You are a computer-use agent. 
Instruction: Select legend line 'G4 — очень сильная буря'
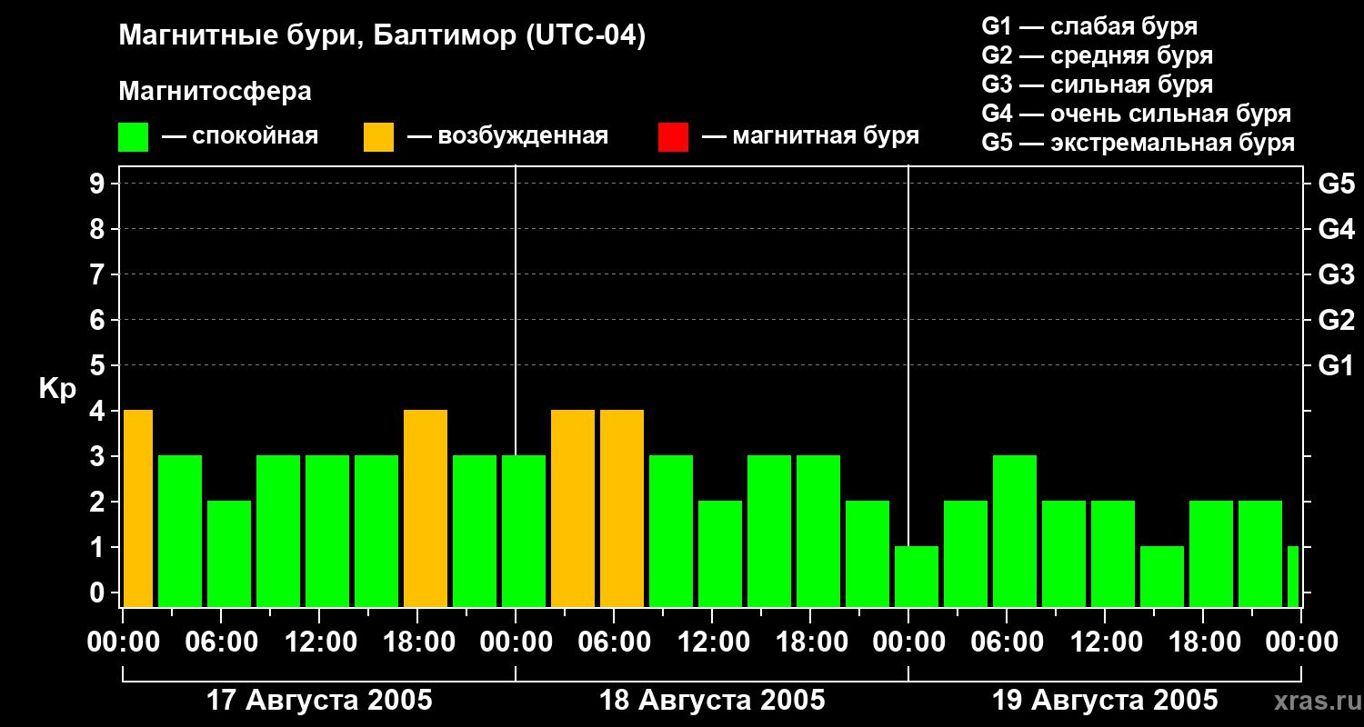coord(1136,114)
